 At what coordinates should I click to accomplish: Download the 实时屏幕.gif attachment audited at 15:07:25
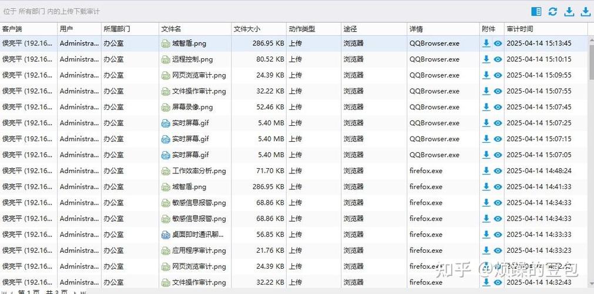click(x=486, y=123)
